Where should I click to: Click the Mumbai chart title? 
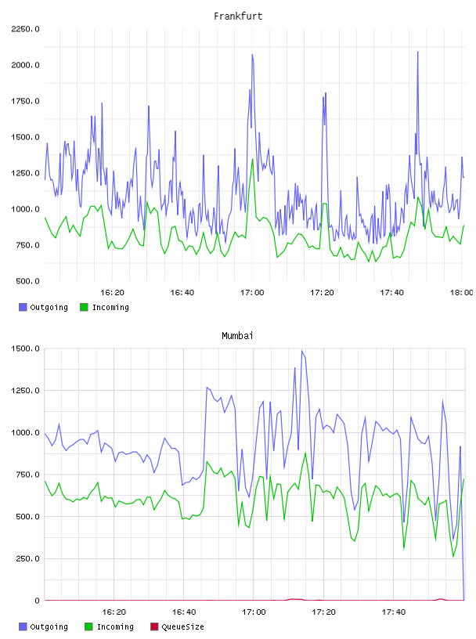click(x=237, y=336)
